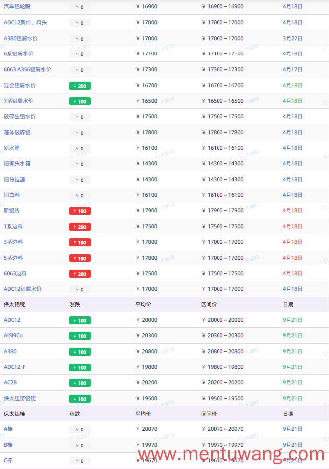The image size is (329, 469).
Task: Click the green down 100 badge for ADC12 ingot
Action: [80, 320]
